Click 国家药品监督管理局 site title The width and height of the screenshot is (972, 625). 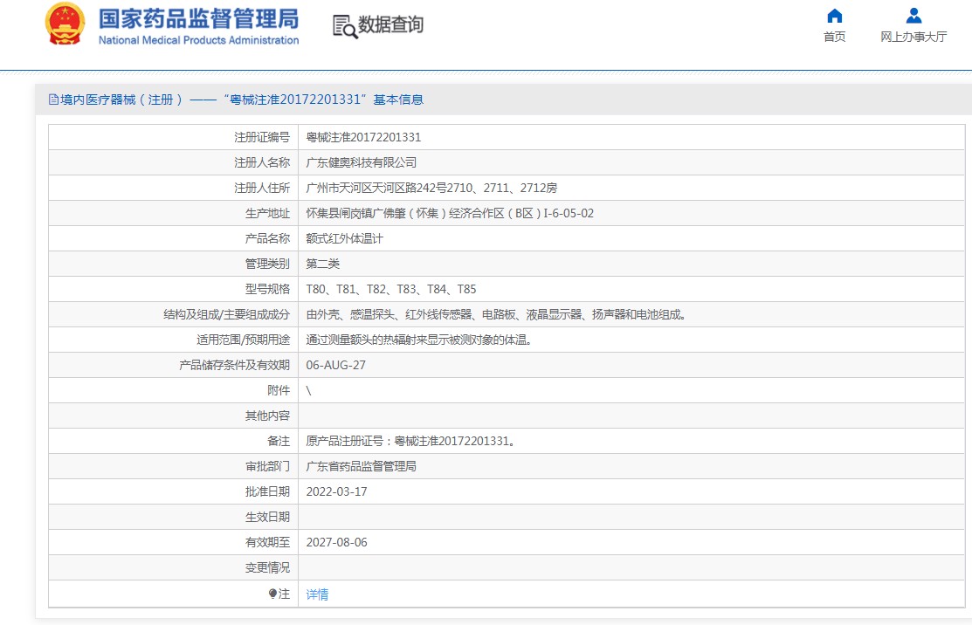pos(198,18)
